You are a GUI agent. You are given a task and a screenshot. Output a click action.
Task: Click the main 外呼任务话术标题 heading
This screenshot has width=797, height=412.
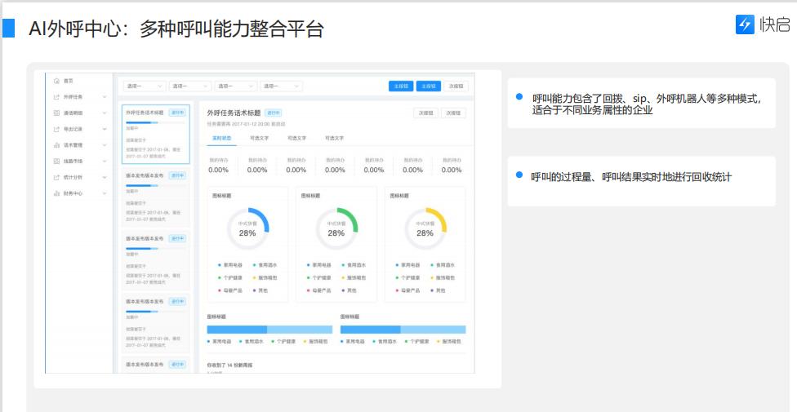[x=234, y=113]
